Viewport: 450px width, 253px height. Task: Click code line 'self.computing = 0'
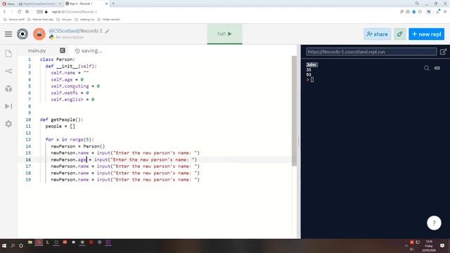click(75, 86)
